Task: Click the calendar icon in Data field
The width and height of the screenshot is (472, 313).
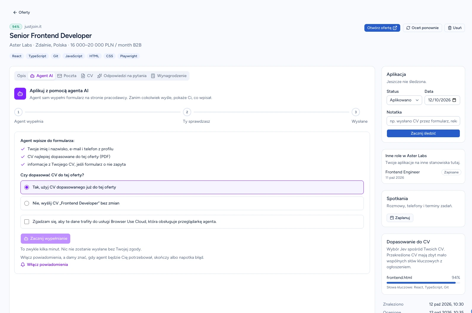Action: [455, 100]
